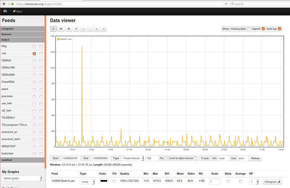The image size is (290, 188).
Task: Select the Y year view button
Action: coord(76,29)
